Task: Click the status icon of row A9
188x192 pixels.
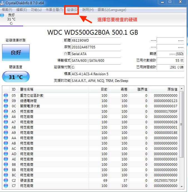Action: (x=6, y=132)
